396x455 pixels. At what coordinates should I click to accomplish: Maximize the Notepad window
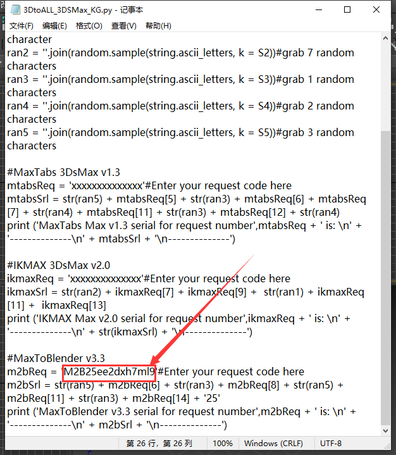pos(347,10)
